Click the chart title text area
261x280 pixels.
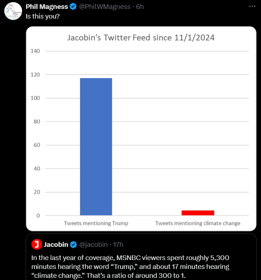141,38
